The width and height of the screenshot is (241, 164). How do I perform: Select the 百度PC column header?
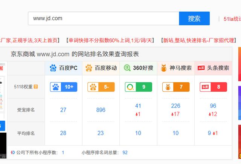click(x=64, y=68)
